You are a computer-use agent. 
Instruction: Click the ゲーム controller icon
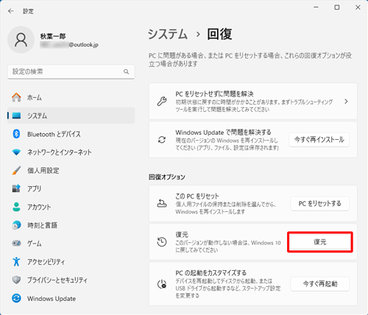pos(16,243)
